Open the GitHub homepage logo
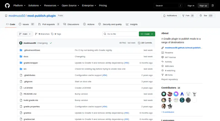 (7, 5)
